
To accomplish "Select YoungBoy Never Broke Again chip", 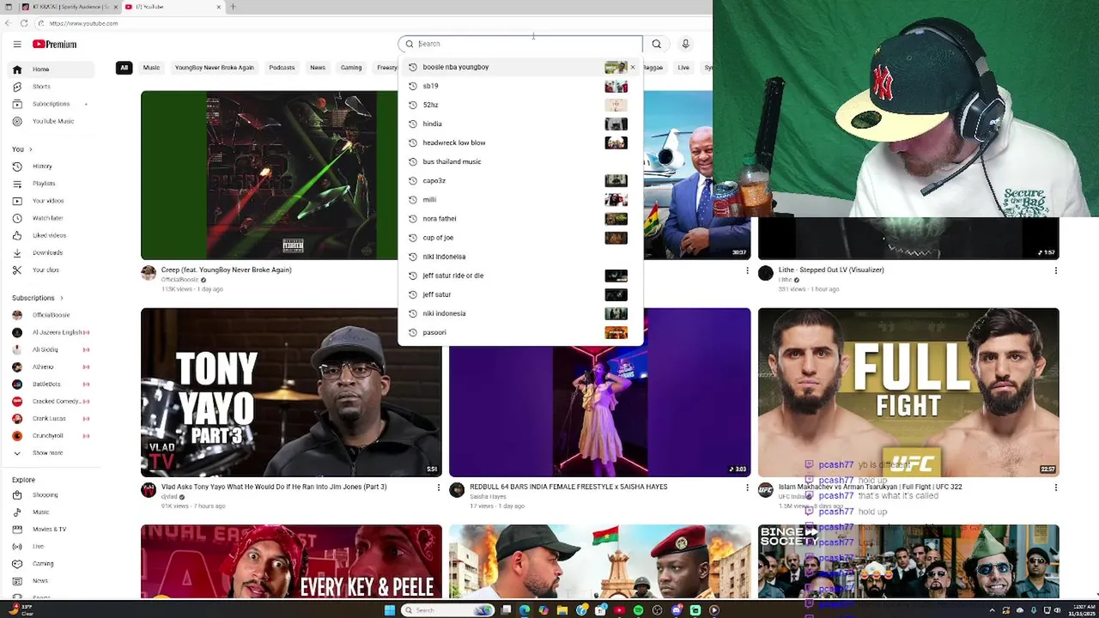I will [215, 68].
